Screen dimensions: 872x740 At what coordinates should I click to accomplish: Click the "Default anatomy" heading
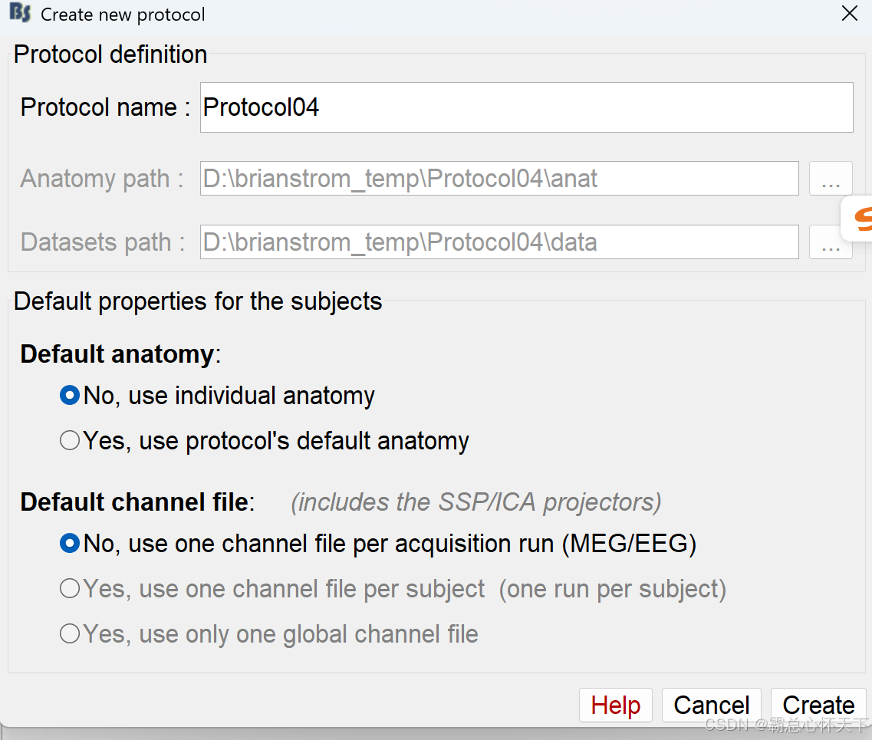(117, 354)
